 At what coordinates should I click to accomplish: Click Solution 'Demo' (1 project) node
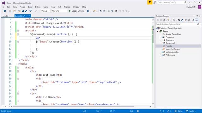171,28
